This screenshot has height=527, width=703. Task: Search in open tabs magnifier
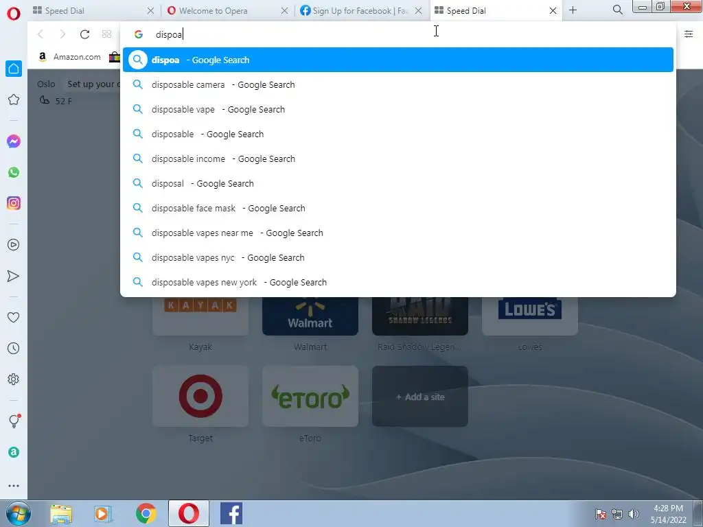point(617,10)
